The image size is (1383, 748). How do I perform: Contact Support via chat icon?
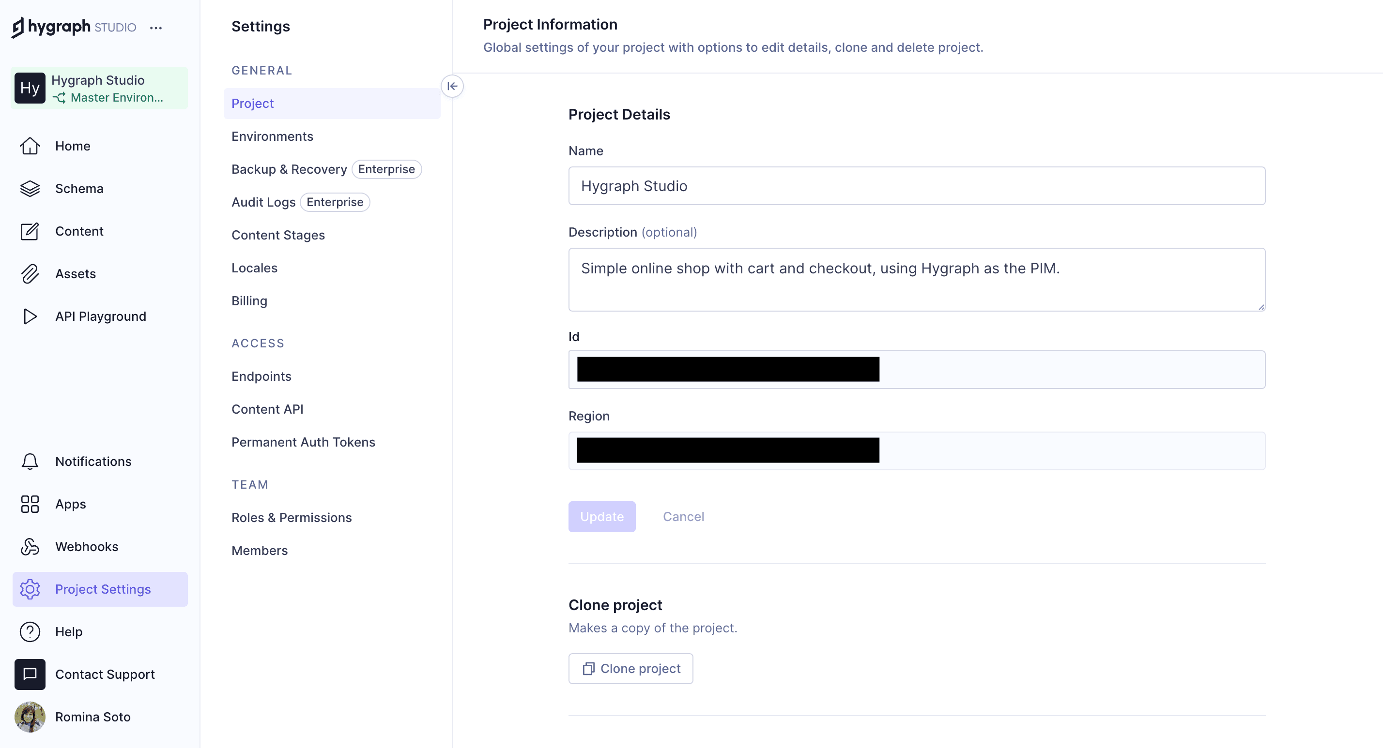30,674
